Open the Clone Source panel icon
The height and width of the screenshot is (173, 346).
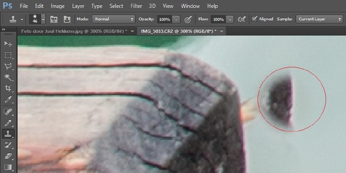click(x=67, y=19)
